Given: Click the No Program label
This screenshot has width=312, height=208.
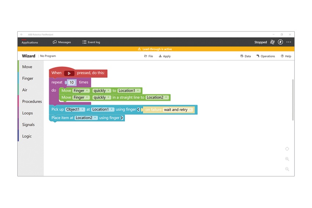Looking at the screenshot, I should pos(48,56).
